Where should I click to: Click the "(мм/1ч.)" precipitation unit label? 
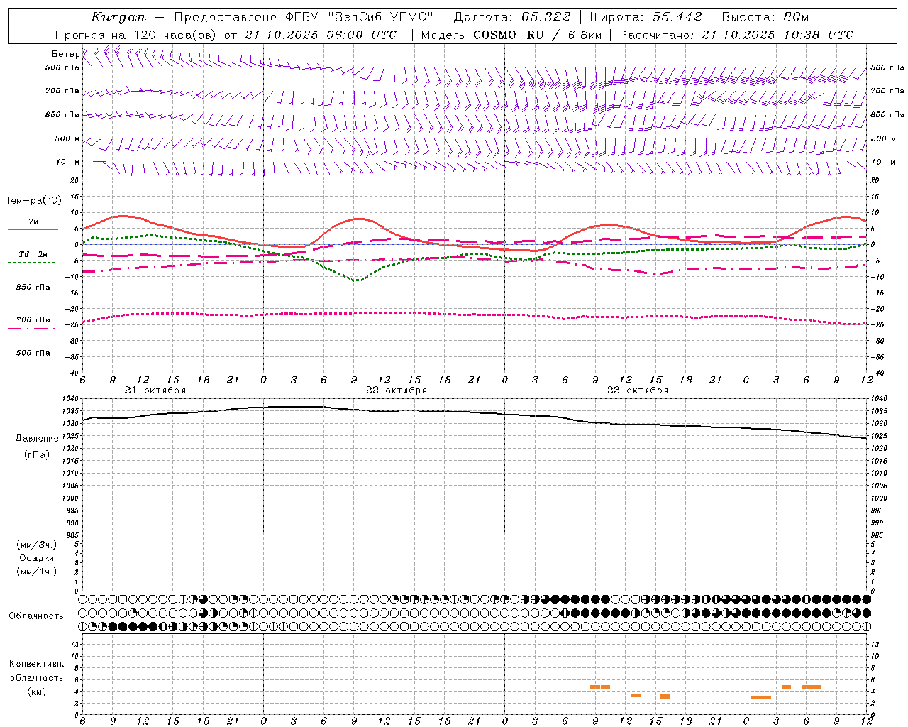[x=37, y=572]
